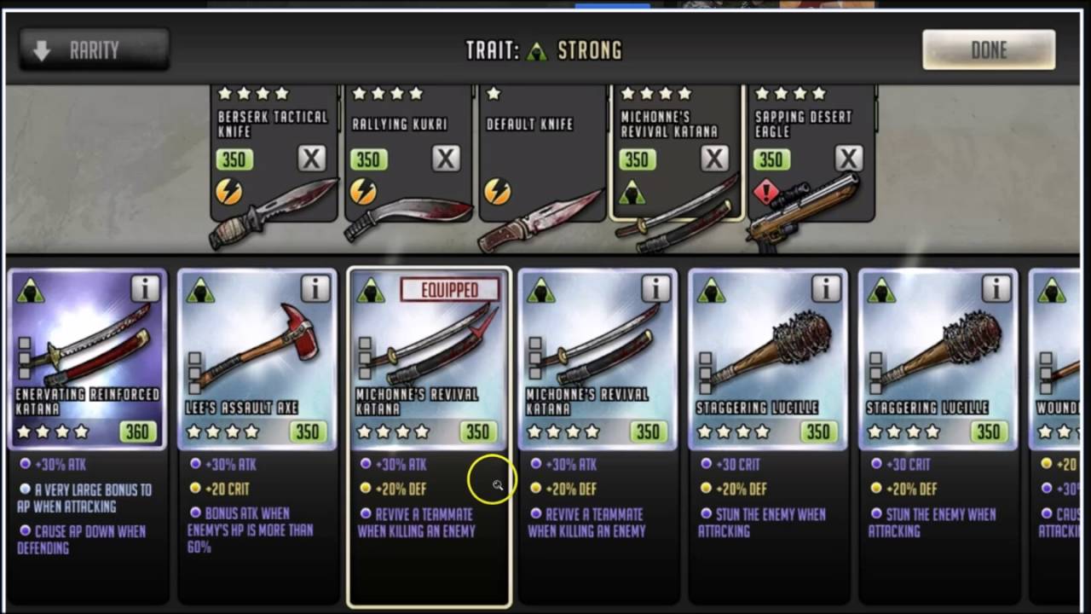Click the lightning trait icon on Berserk Knife
This screenshot has width=1091, height=614.
228,192
